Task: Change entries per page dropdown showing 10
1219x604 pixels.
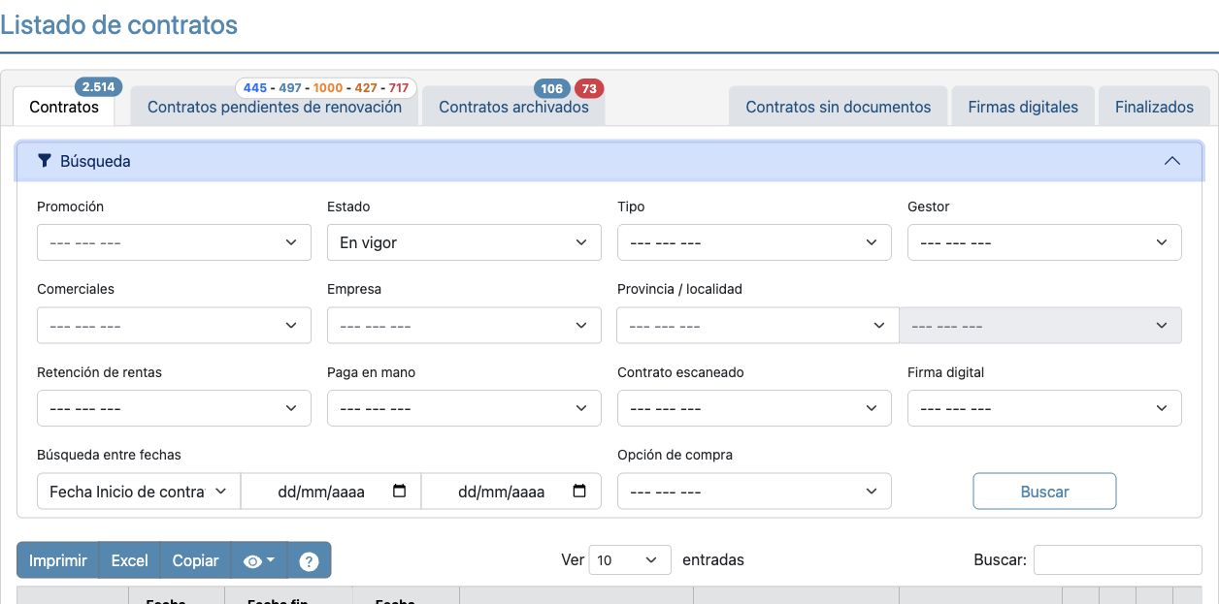Action: (x=630, y=560)
